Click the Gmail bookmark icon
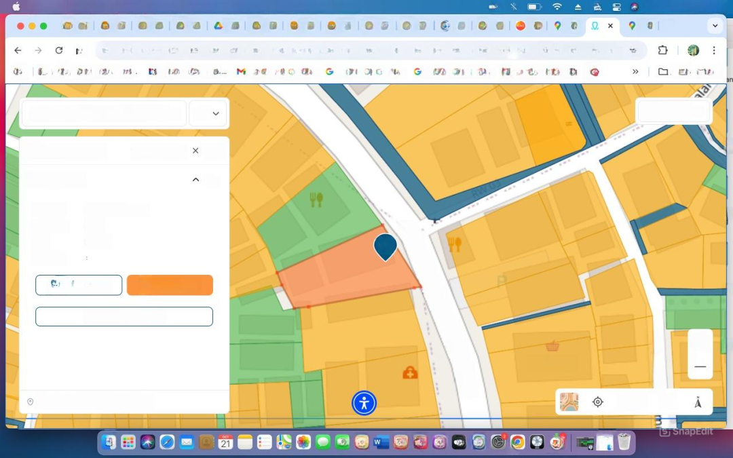The height and width of the screenshot is (458, 733). pyautogui.click(x=241, y=71)
